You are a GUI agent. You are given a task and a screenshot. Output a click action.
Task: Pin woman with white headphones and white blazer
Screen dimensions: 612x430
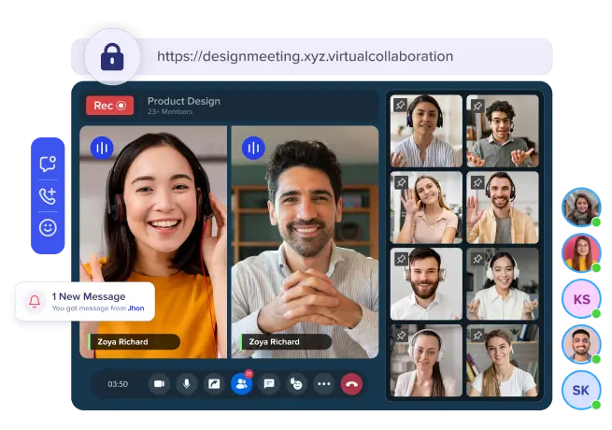point(400,335)
